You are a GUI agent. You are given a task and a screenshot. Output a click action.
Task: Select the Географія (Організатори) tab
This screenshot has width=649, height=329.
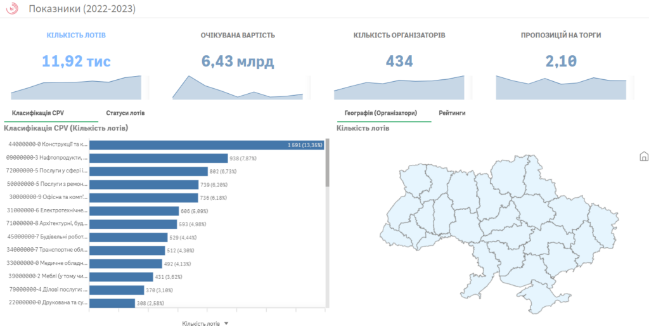coord(380,113)
